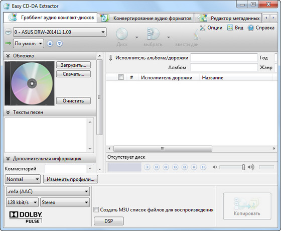Collapse the Дополнительная информация section

point(8,159)
